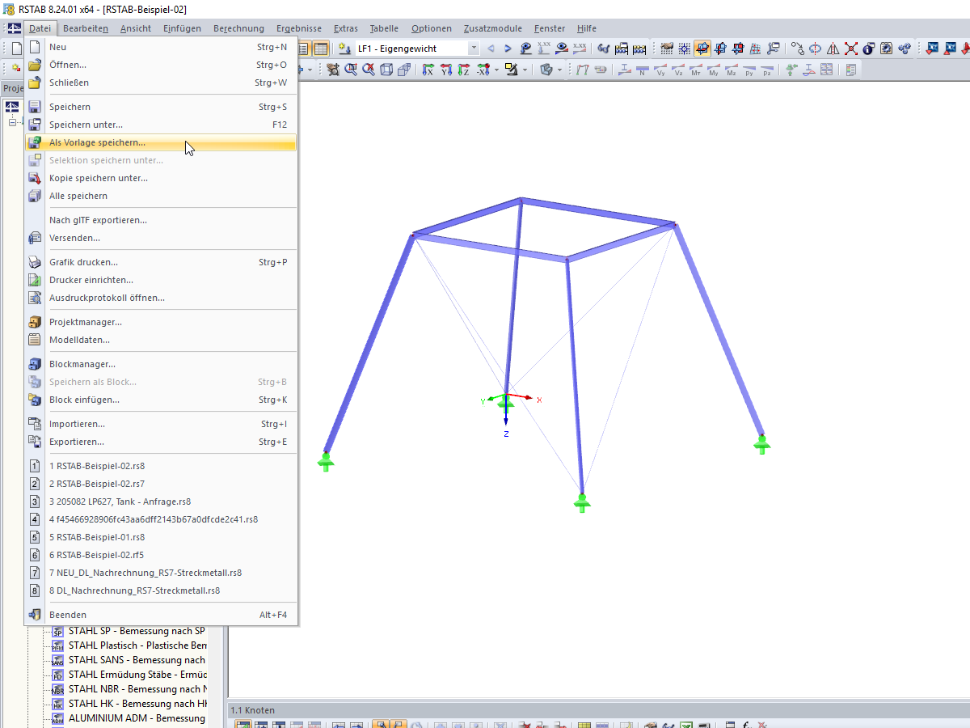Viewport: 970px width, 728px height.
Task: Click the red X delete icon in the top toolbar
Action: click(851, 49)
